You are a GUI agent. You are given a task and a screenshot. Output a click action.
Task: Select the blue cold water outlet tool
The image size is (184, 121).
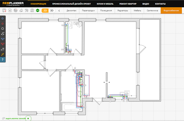click(x=3, y=19)
